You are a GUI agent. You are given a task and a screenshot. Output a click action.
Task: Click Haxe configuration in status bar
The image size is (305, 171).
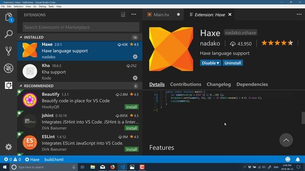[32, 160]
